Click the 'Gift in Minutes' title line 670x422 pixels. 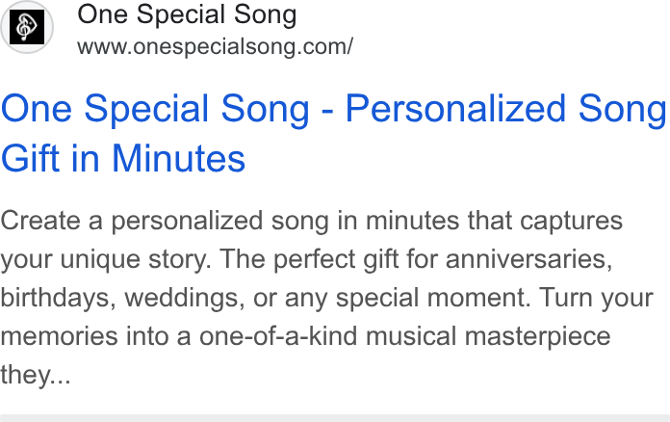[x=123, y=159]
